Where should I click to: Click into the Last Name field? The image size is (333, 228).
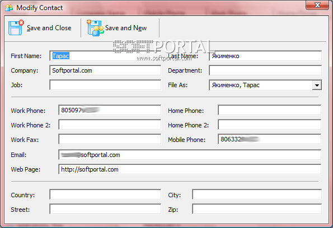click(x=265, y=56)
